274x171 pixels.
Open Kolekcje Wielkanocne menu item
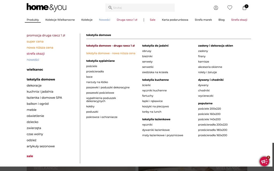pyautogui.click(x=60, y=20)
